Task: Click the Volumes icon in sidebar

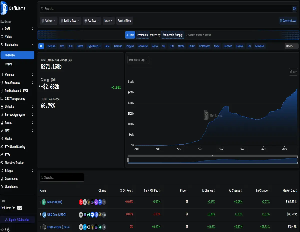Action: (x=2, y=75)
